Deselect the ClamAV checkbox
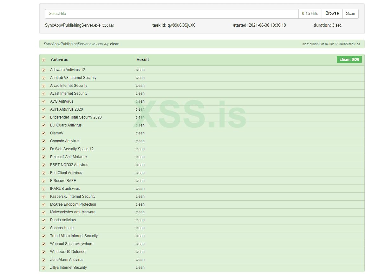Viewport: 379px width, 278px height. [44, 133]
